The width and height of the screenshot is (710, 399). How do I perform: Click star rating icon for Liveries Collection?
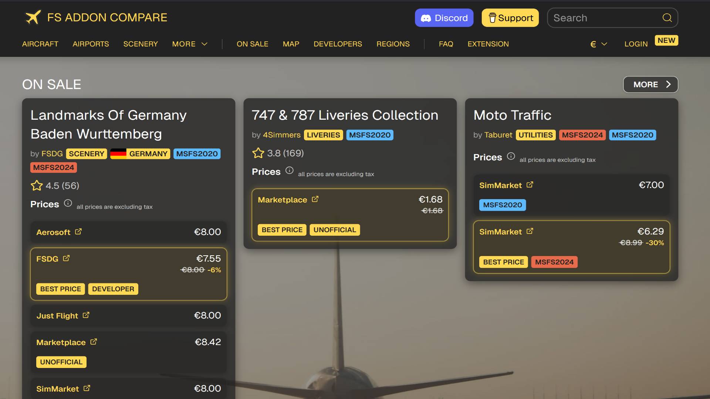pyautogui.click(x=258, y=153)
